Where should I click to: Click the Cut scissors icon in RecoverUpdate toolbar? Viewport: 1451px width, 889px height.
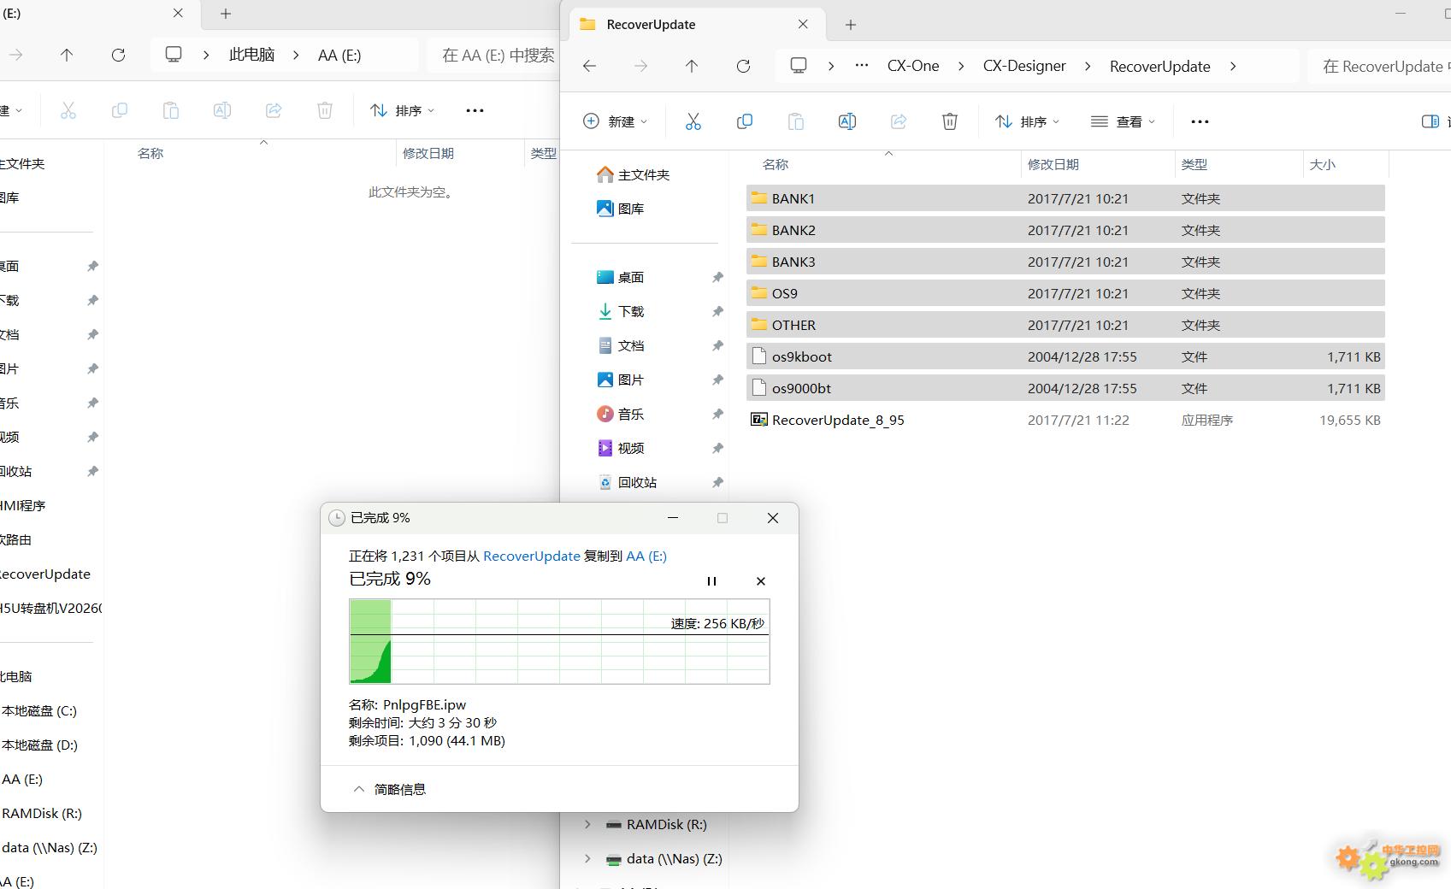coord(693,121)
